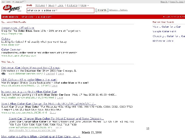Open the Cached link for the DeLorean result
The image size is (185, 138).
coord(50,74)
